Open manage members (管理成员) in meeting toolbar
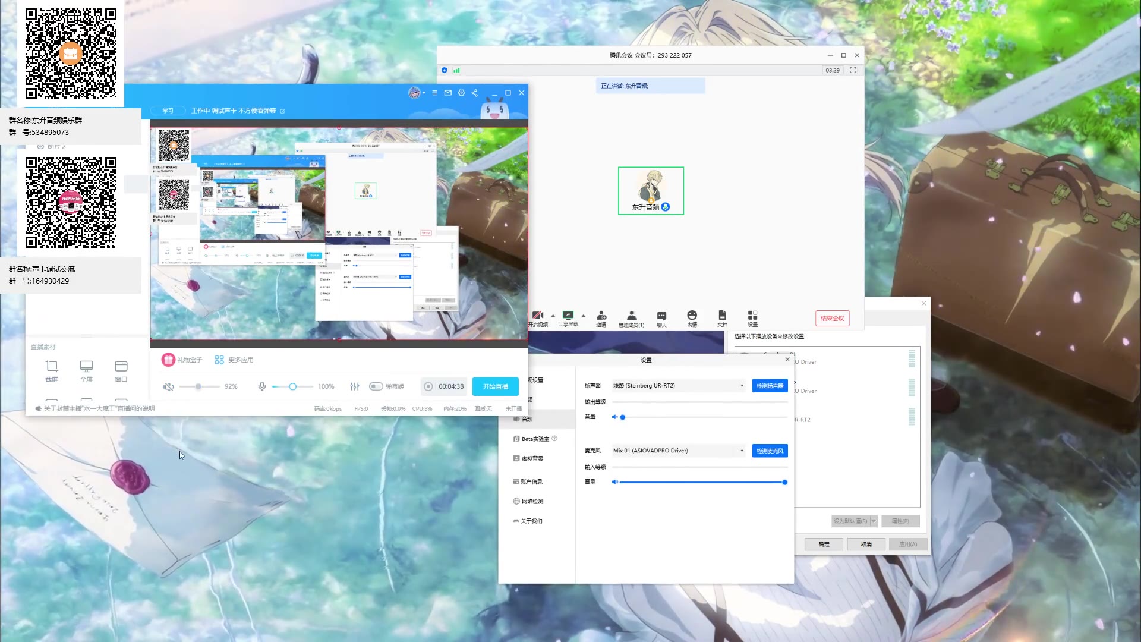This screenshot has width=1141, height=642. click(631, 319)
